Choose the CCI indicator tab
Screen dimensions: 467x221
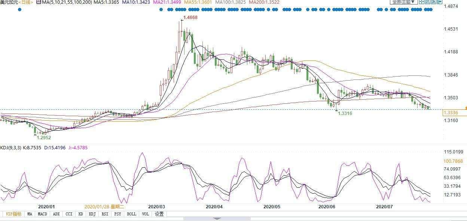(69, 214)
